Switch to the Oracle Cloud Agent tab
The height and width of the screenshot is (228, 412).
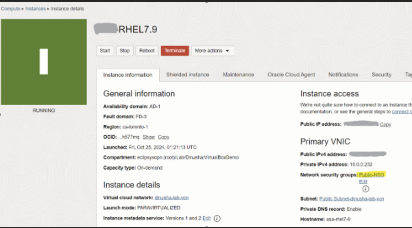291,75
